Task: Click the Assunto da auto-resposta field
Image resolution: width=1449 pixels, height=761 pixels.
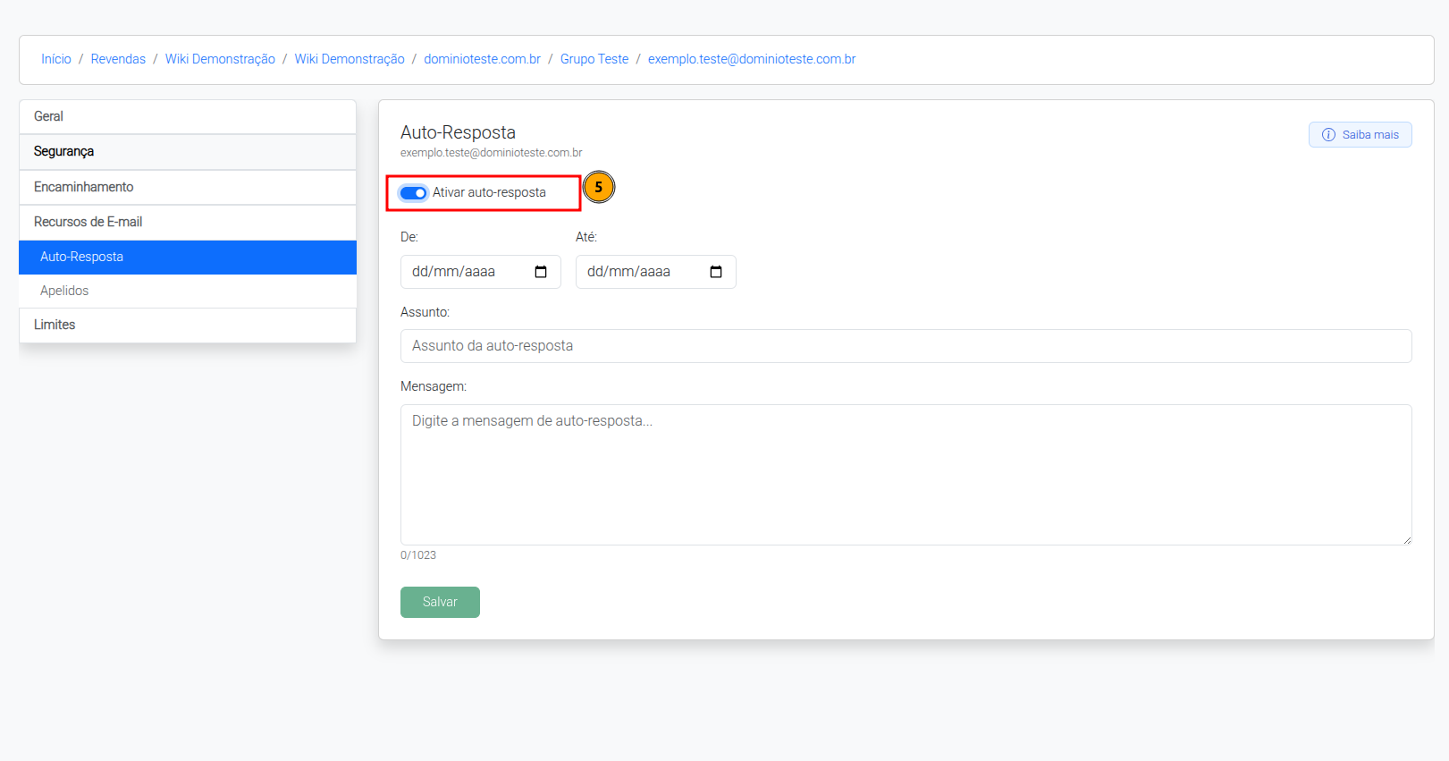Action: [906, 346]
